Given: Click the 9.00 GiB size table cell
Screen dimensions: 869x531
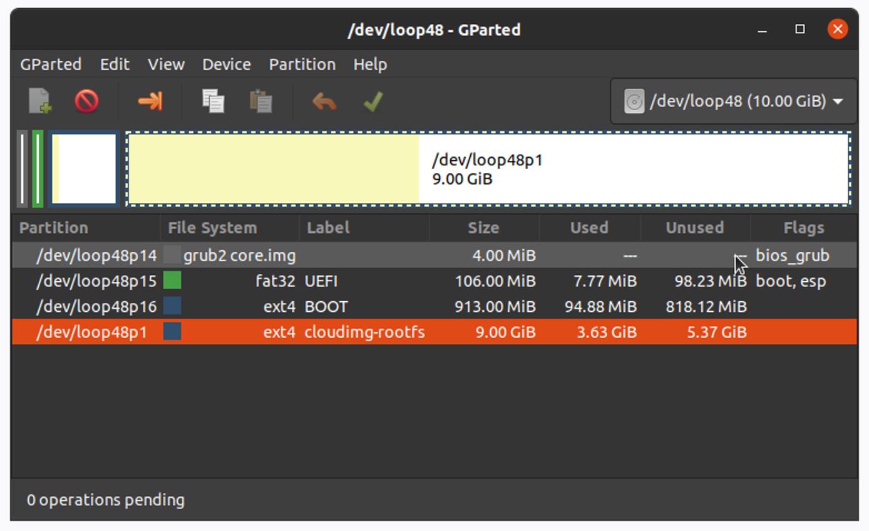Looking at the screenshot, I should [x=505, y=332].
